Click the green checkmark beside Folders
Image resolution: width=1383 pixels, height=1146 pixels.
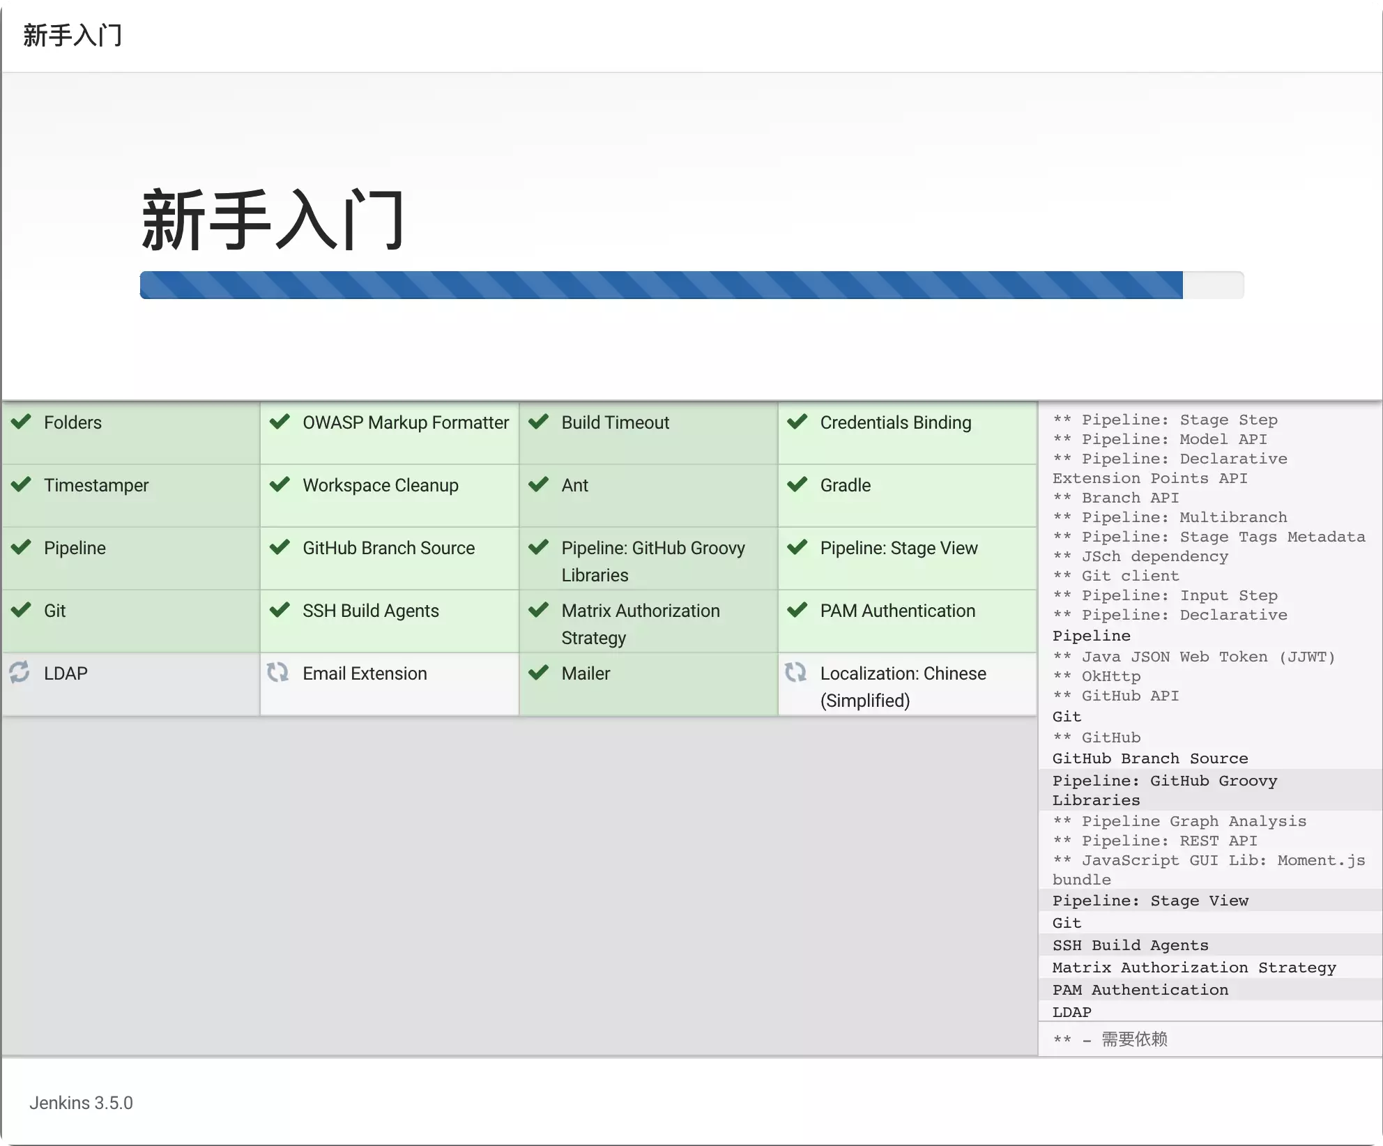[22, 422]
